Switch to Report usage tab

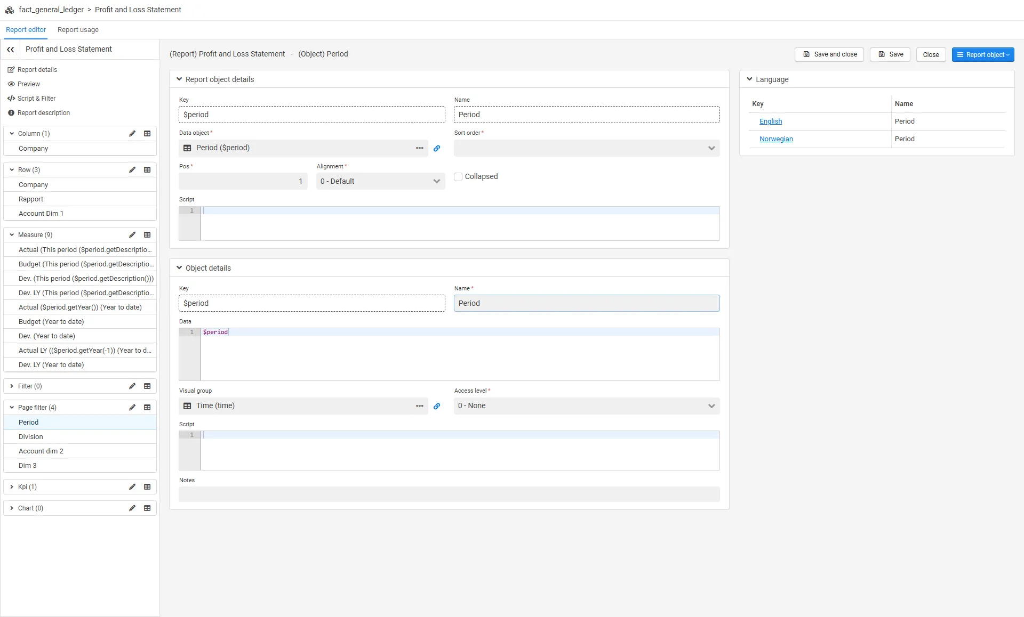78,30
